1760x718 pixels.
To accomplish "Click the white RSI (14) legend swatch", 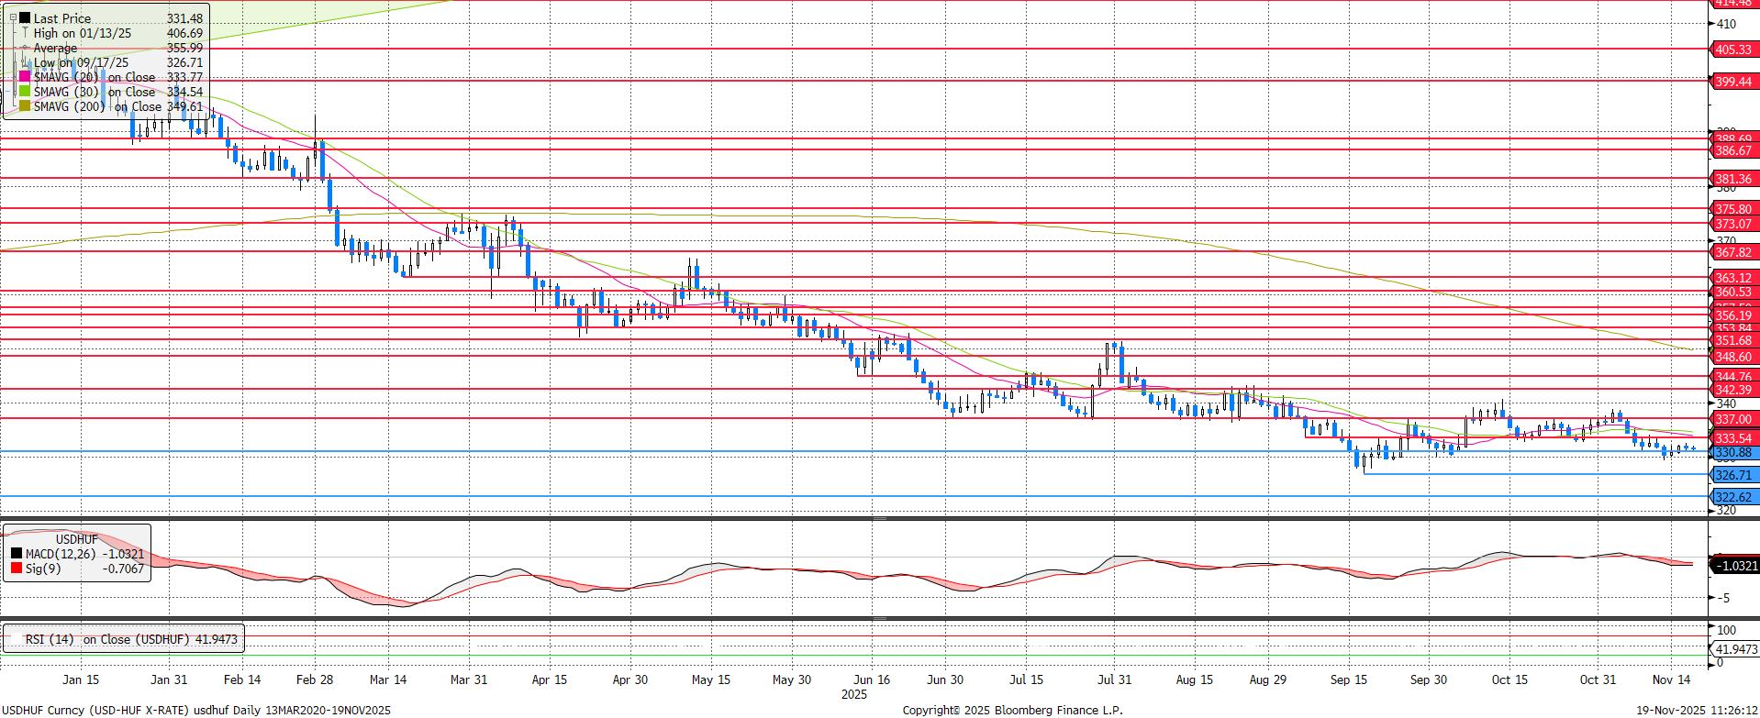I will tap(16, 639).
